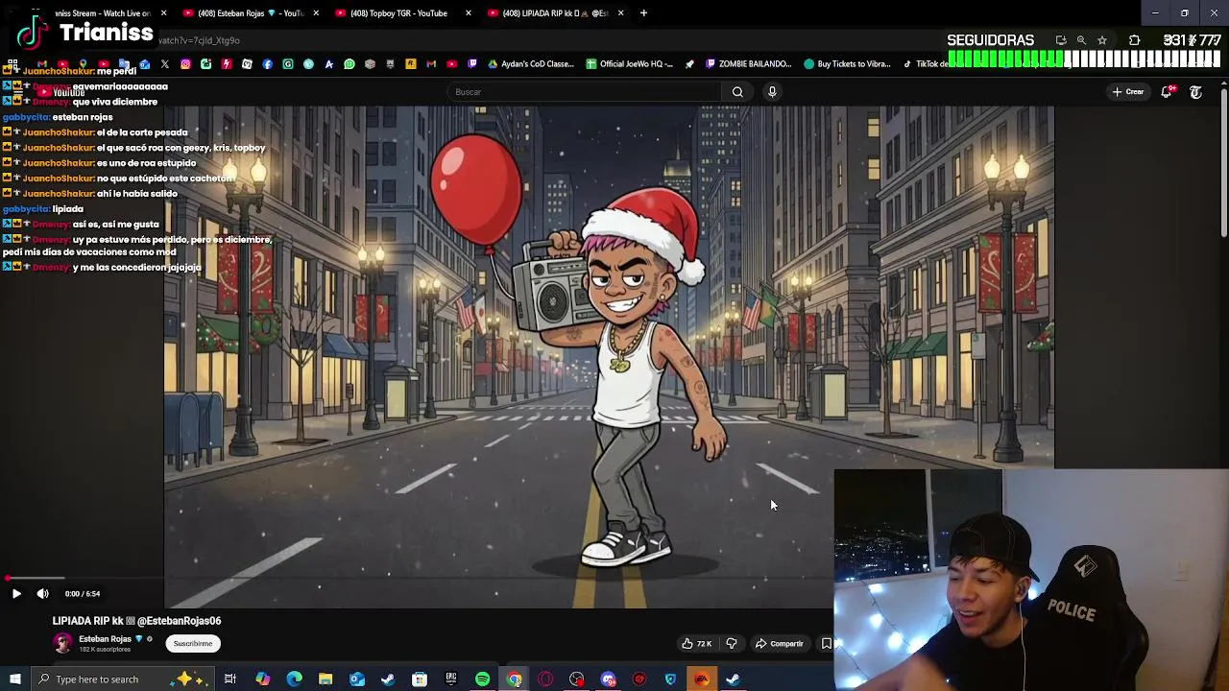Open Spotify from taskbar

coord(482,679)
